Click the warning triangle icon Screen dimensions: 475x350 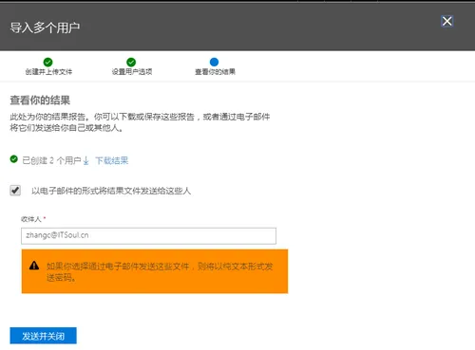point(34,266)
